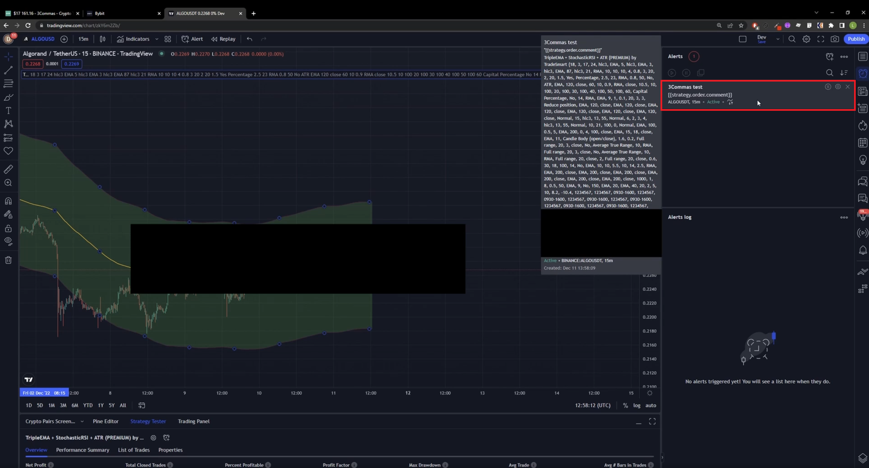Toggle log scale on price axis
869x468 pixels.
pos(637,405)
